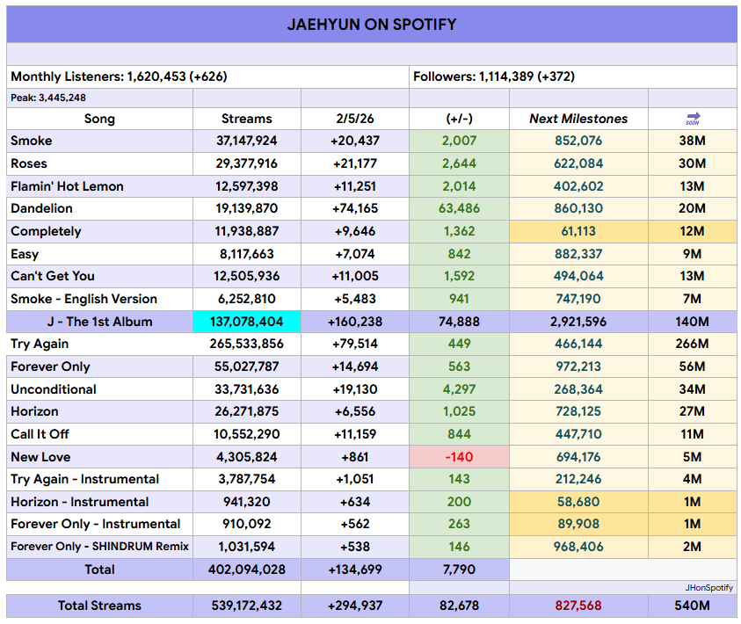Viewport: 741px width, 624px height.
Task: Select the New Love song name
Action: pyautogui.click(x=40, y=457)
